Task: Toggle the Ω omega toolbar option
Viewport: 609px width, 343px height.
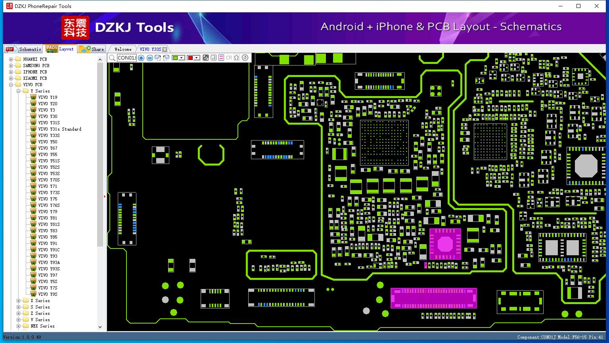Action: [237, 58]
